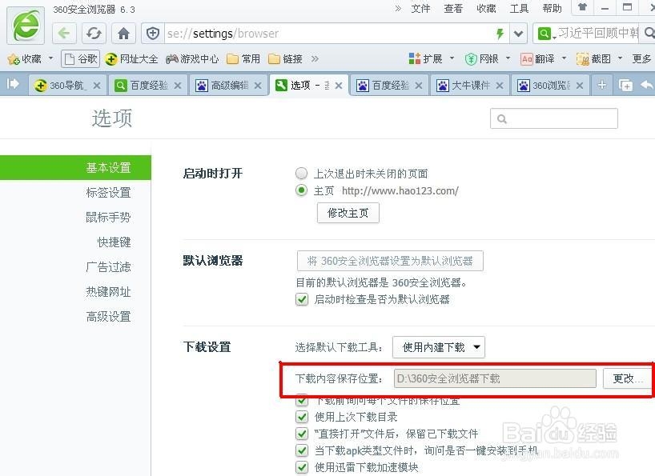Select the 上次退出时未关闭的页面 startup option
Image resolution: width=655 pixels, height=476 pixels.
pos(302,173)
